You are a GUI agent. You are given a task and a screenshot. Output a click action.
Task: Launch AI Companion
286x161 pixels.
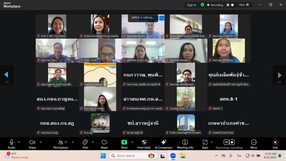coord(163,144)
